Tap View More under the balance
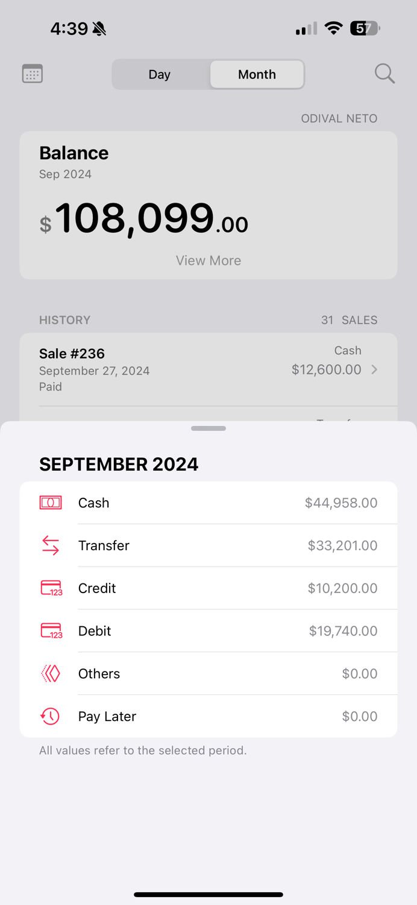Screen dimensions: 417x905 point(208,260)
